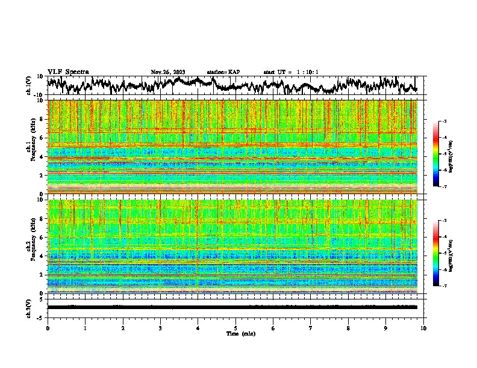Select the date text "Nov.26, 2023"
Screen dimensions: 477x368
pos(168,72)
